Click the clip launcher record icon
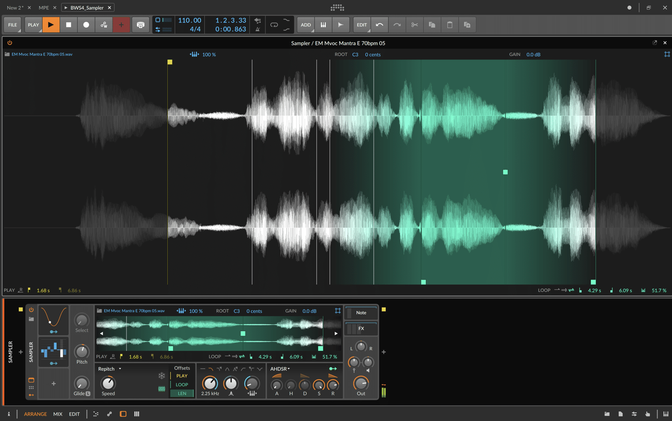The height and width of the screenshot is (421, 672). (x=141, y=25)
